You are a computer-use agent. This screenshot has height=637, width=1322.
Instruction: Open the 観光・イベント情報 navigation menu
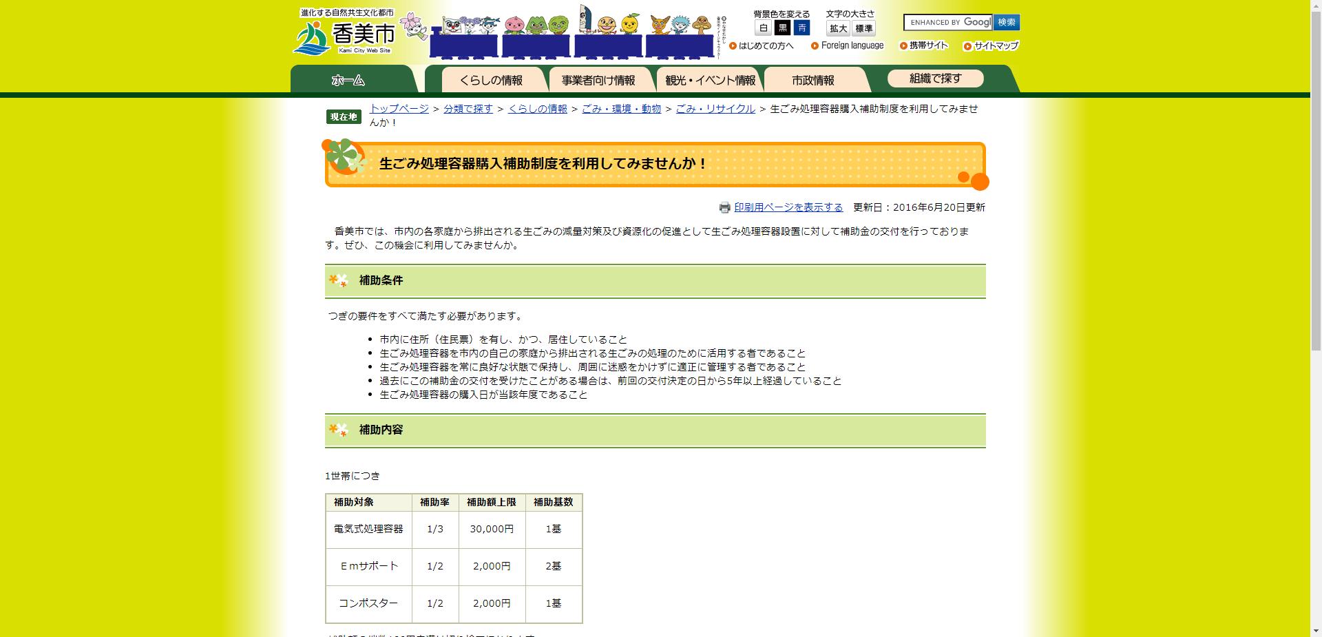coord(711,80)
